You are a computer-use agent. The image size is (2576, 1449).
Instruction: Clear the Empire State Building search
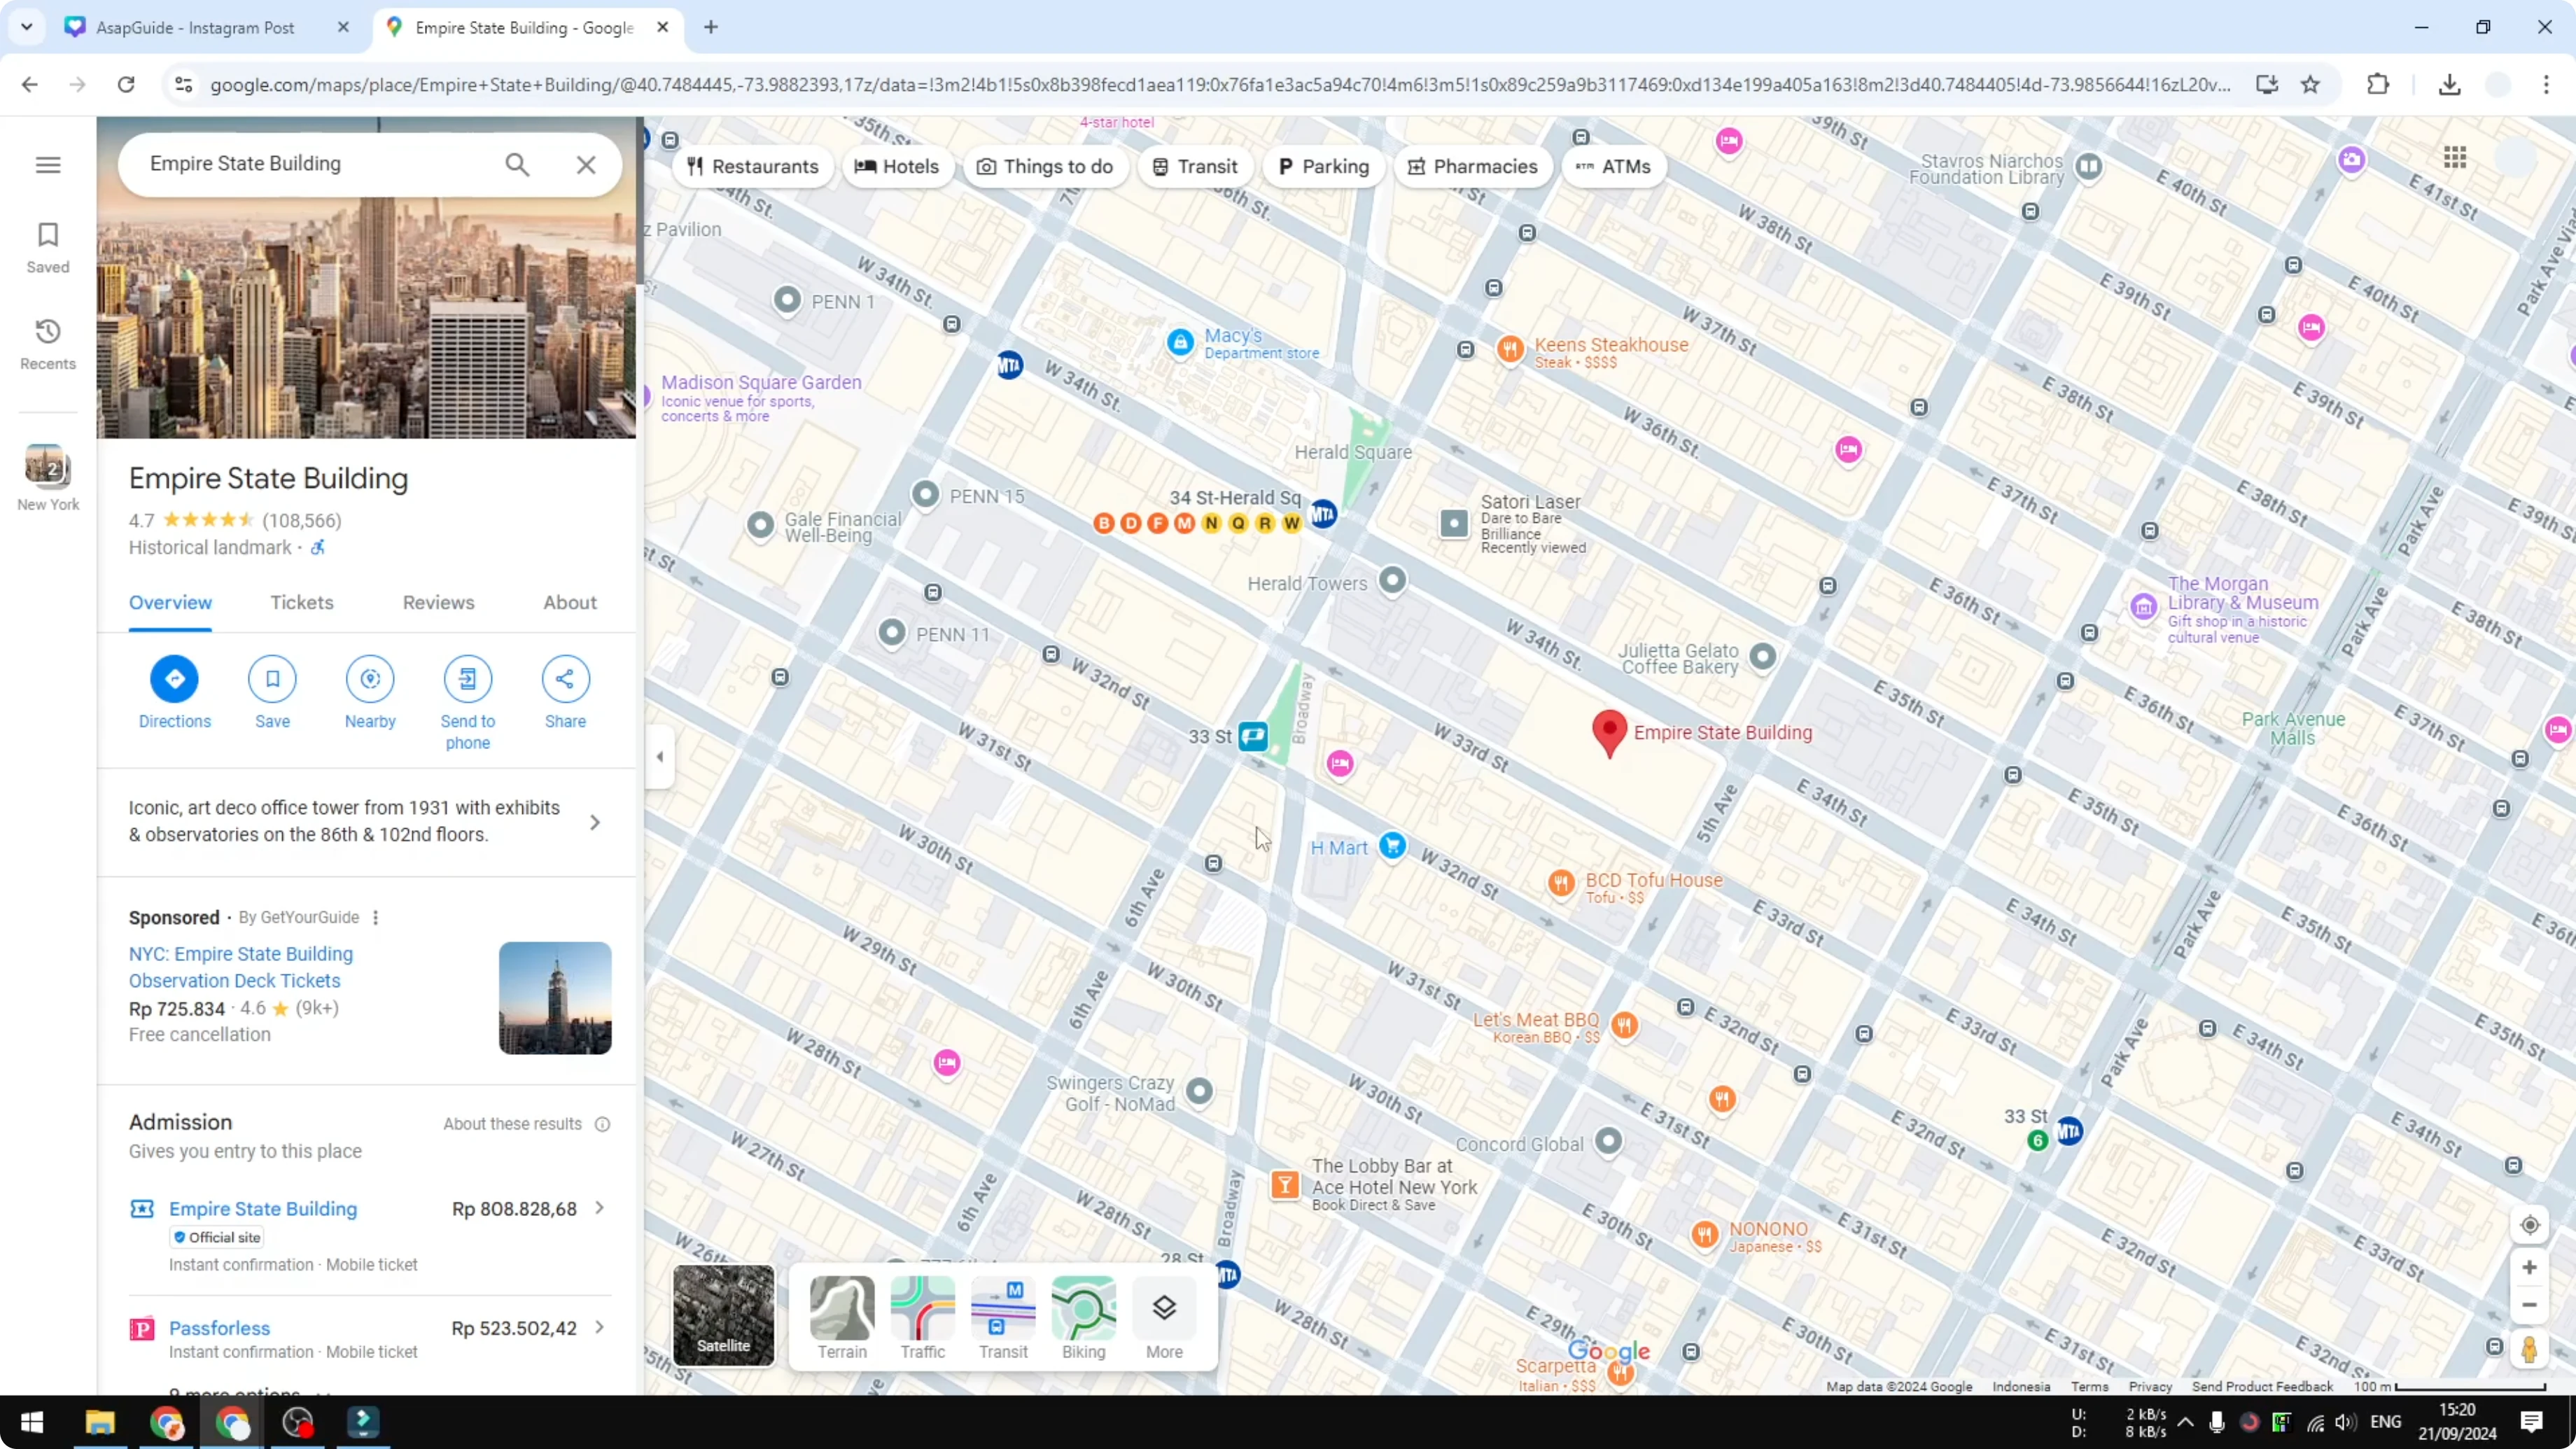tap(586, 164)
